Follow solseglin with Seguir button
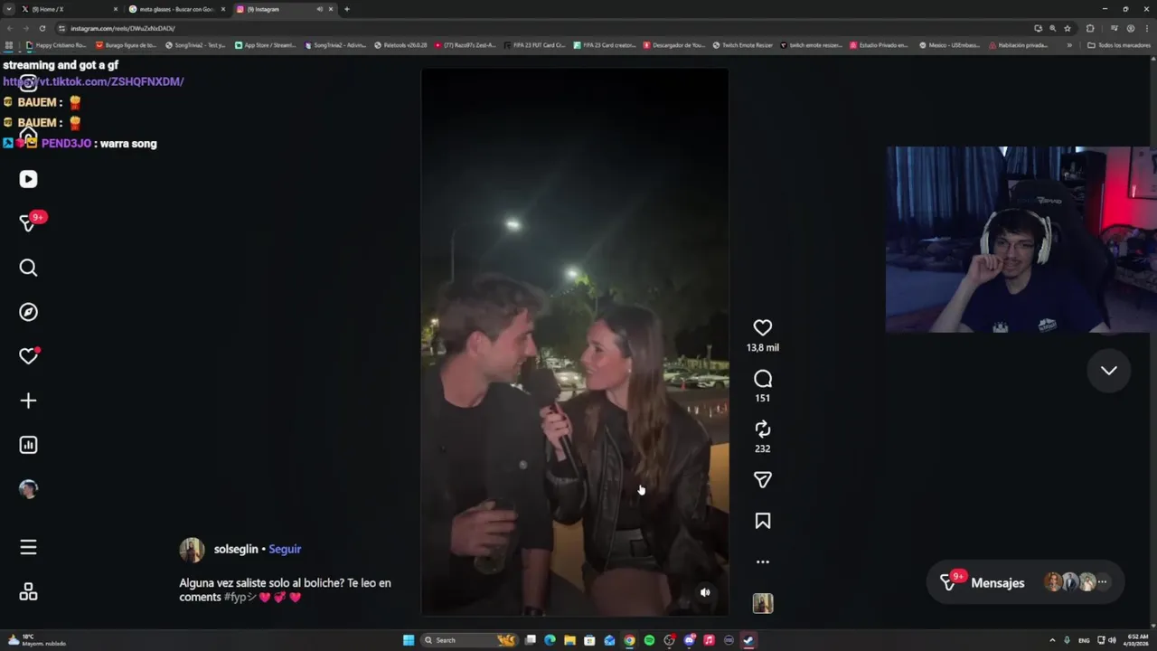Viewport: 1157px width, 651px height. pos(285,549)
